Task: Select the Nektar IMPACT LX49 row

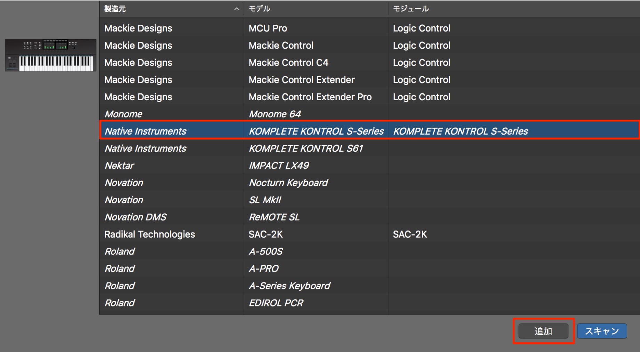Action: [x=370, y=166]
